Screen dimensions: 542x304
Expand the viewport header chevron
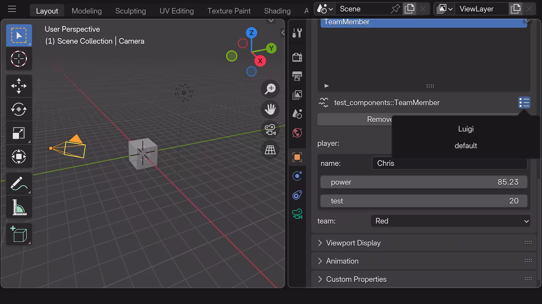[271, 21]
